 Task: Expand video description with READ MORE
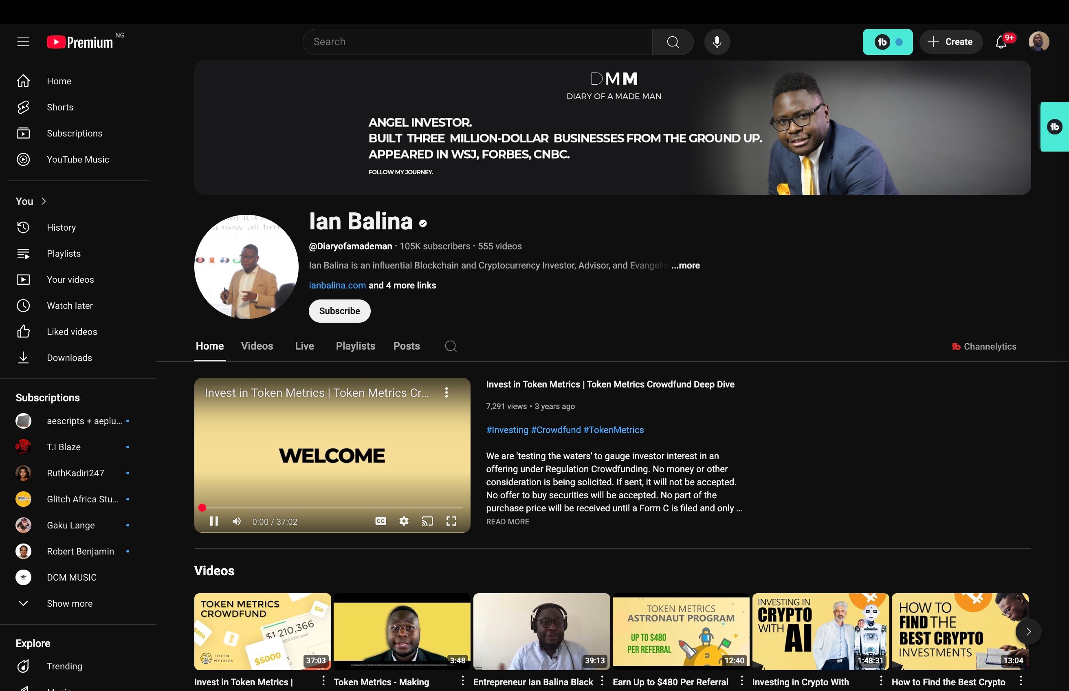(507, 522)
